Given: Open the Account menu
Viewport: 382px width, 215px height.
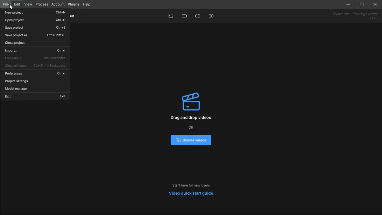Looking at the screenshot, I should click(x=58, y=4).
